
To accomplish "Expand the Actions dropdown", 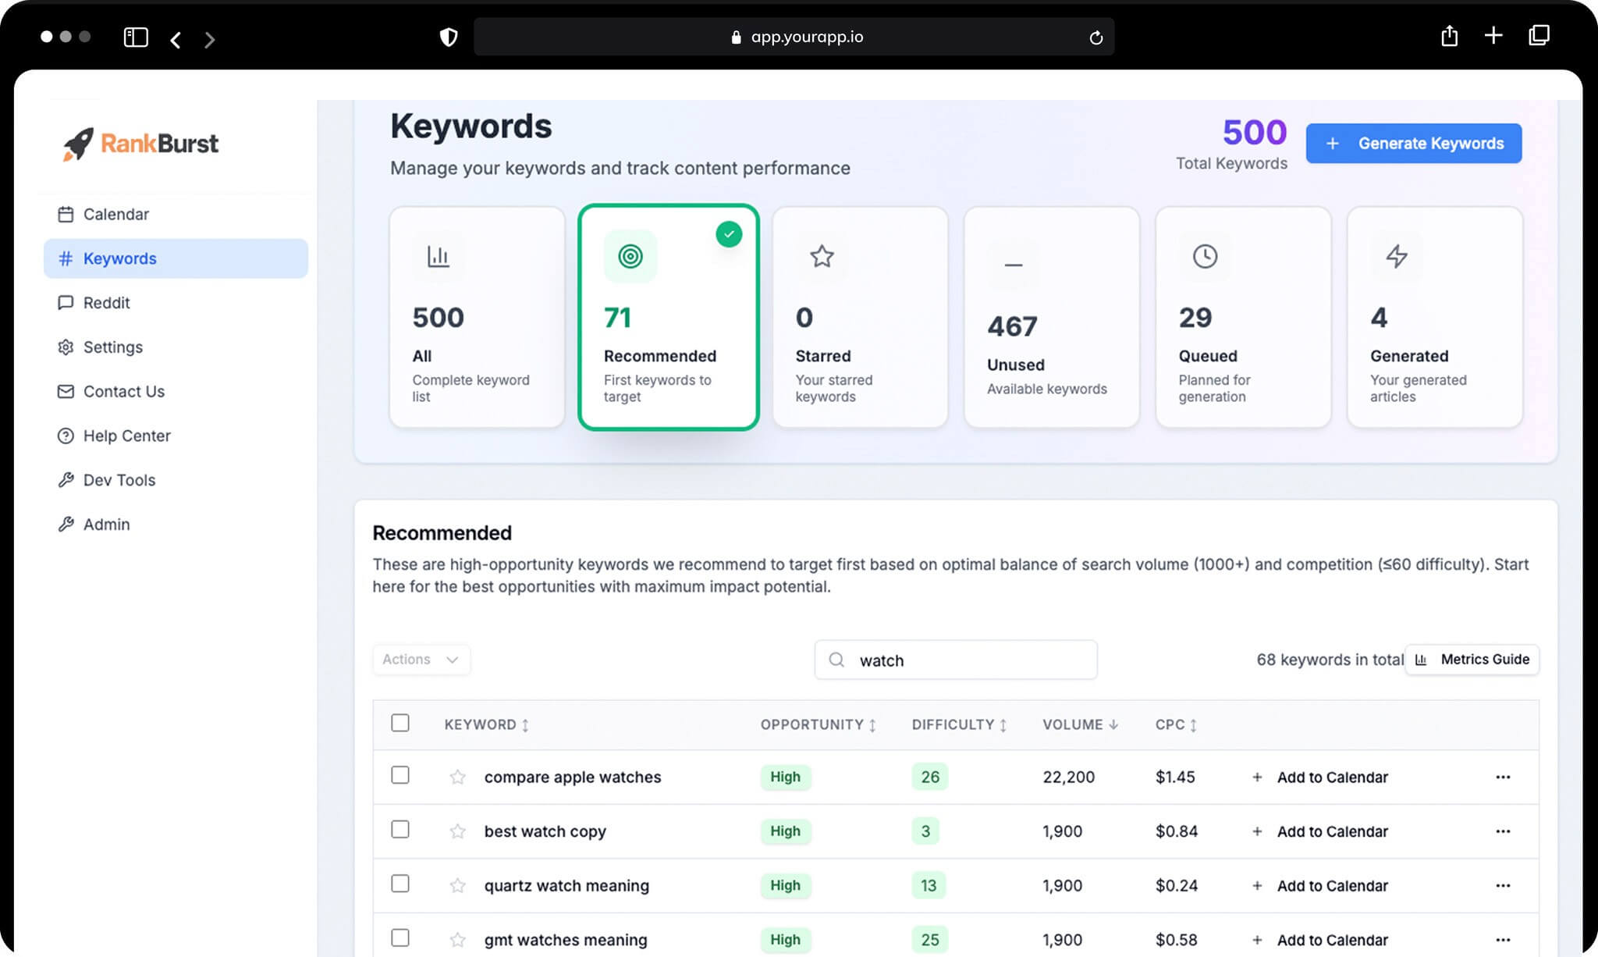I will pos(421,660).
